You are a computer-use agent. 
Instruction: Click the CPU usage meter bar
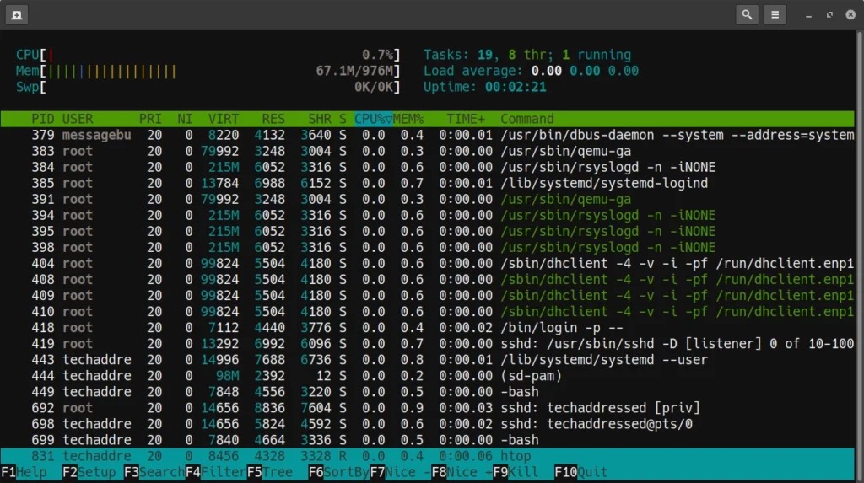(208, 55)
